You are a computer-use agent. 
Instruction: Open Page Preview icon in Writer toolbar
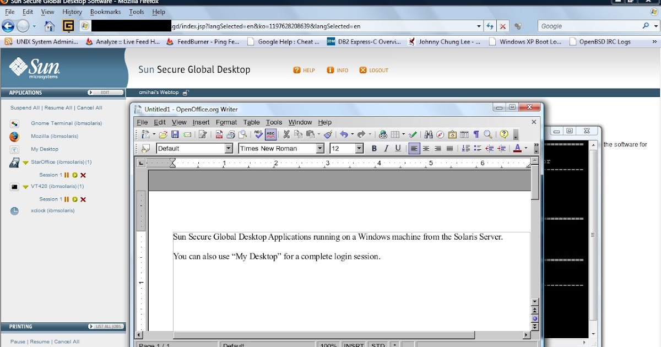[242, 134]
